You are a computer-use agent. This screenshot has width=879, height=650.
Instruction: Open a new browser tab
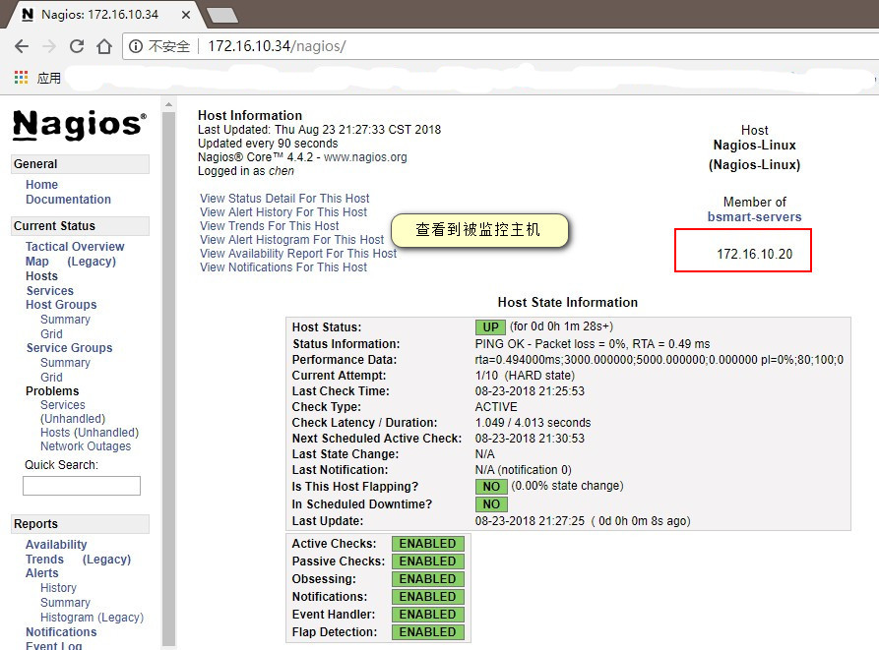(x=220, y=15)
